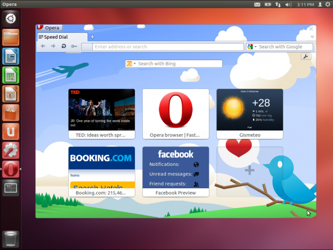Open the Opera menu button
This screenshot has width=333, height=250.
tap(49, 28)
